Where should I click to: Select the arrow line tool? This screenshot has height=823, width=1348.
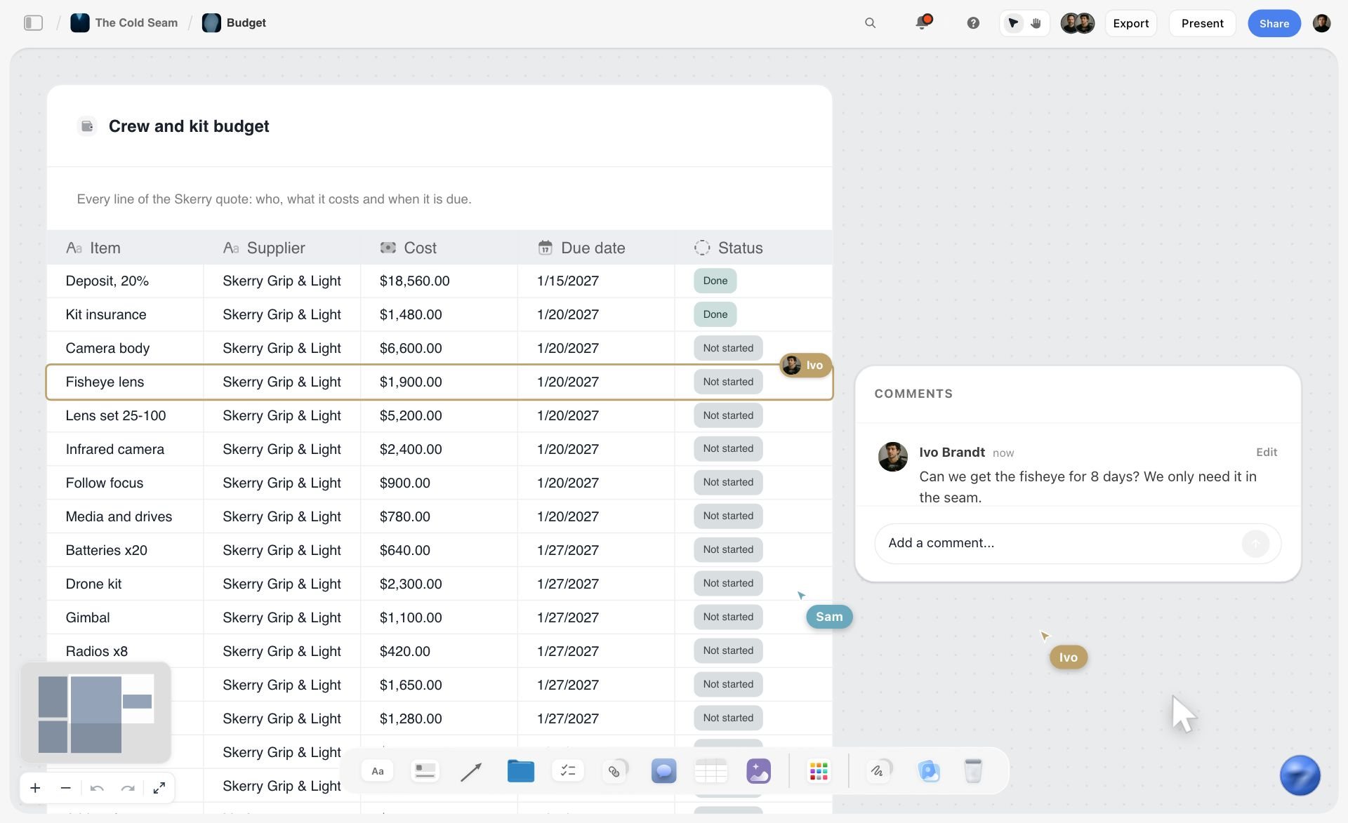point(471,772)
